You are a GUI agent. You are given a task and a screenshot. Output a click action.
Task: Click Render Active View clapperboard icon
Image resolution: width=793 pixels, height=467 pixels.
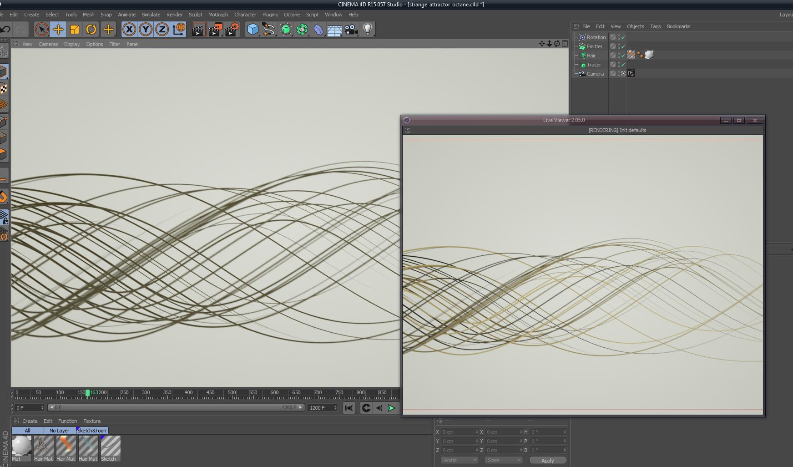[199, 30]
